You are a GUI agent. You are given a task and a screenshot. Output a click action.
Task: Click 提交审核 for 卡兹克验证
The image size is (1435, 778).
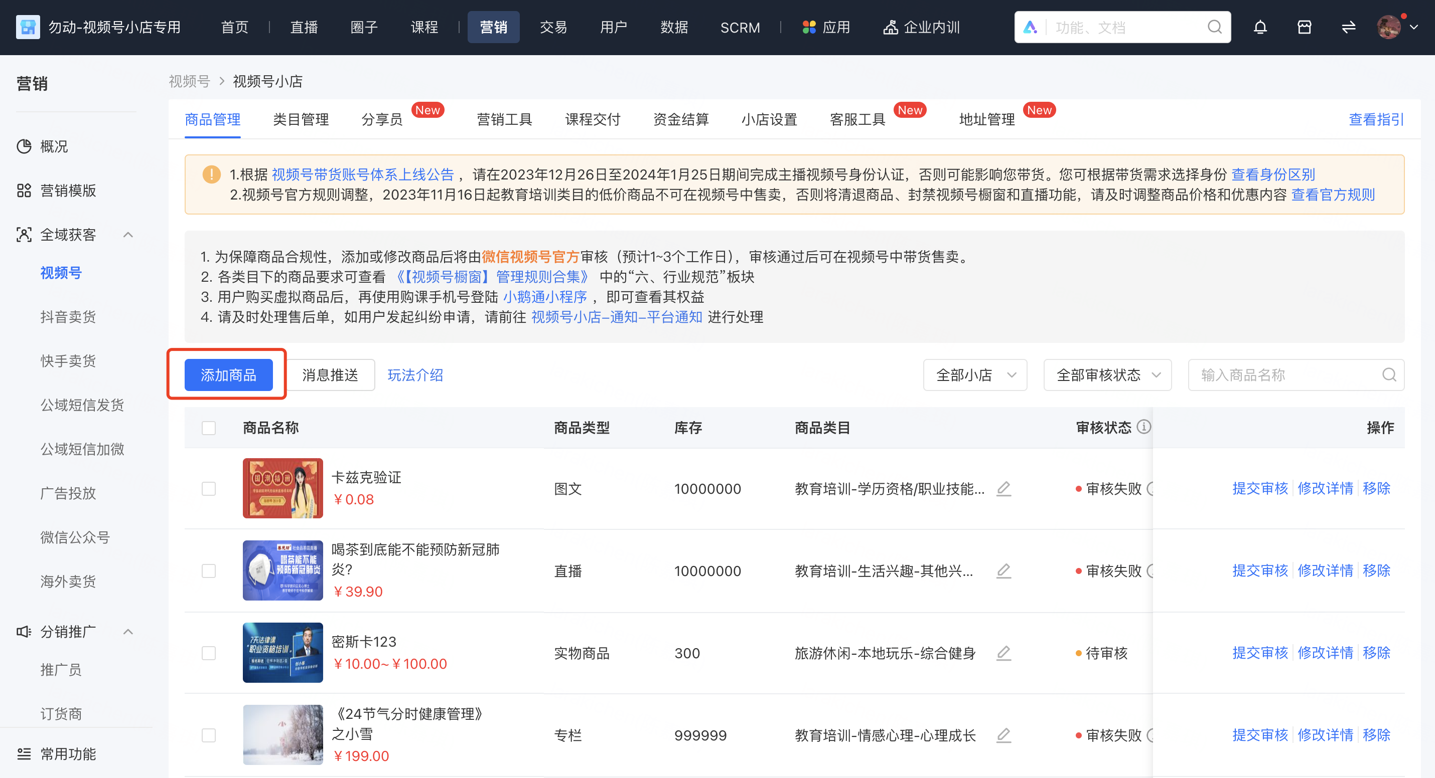point(1260,488)
